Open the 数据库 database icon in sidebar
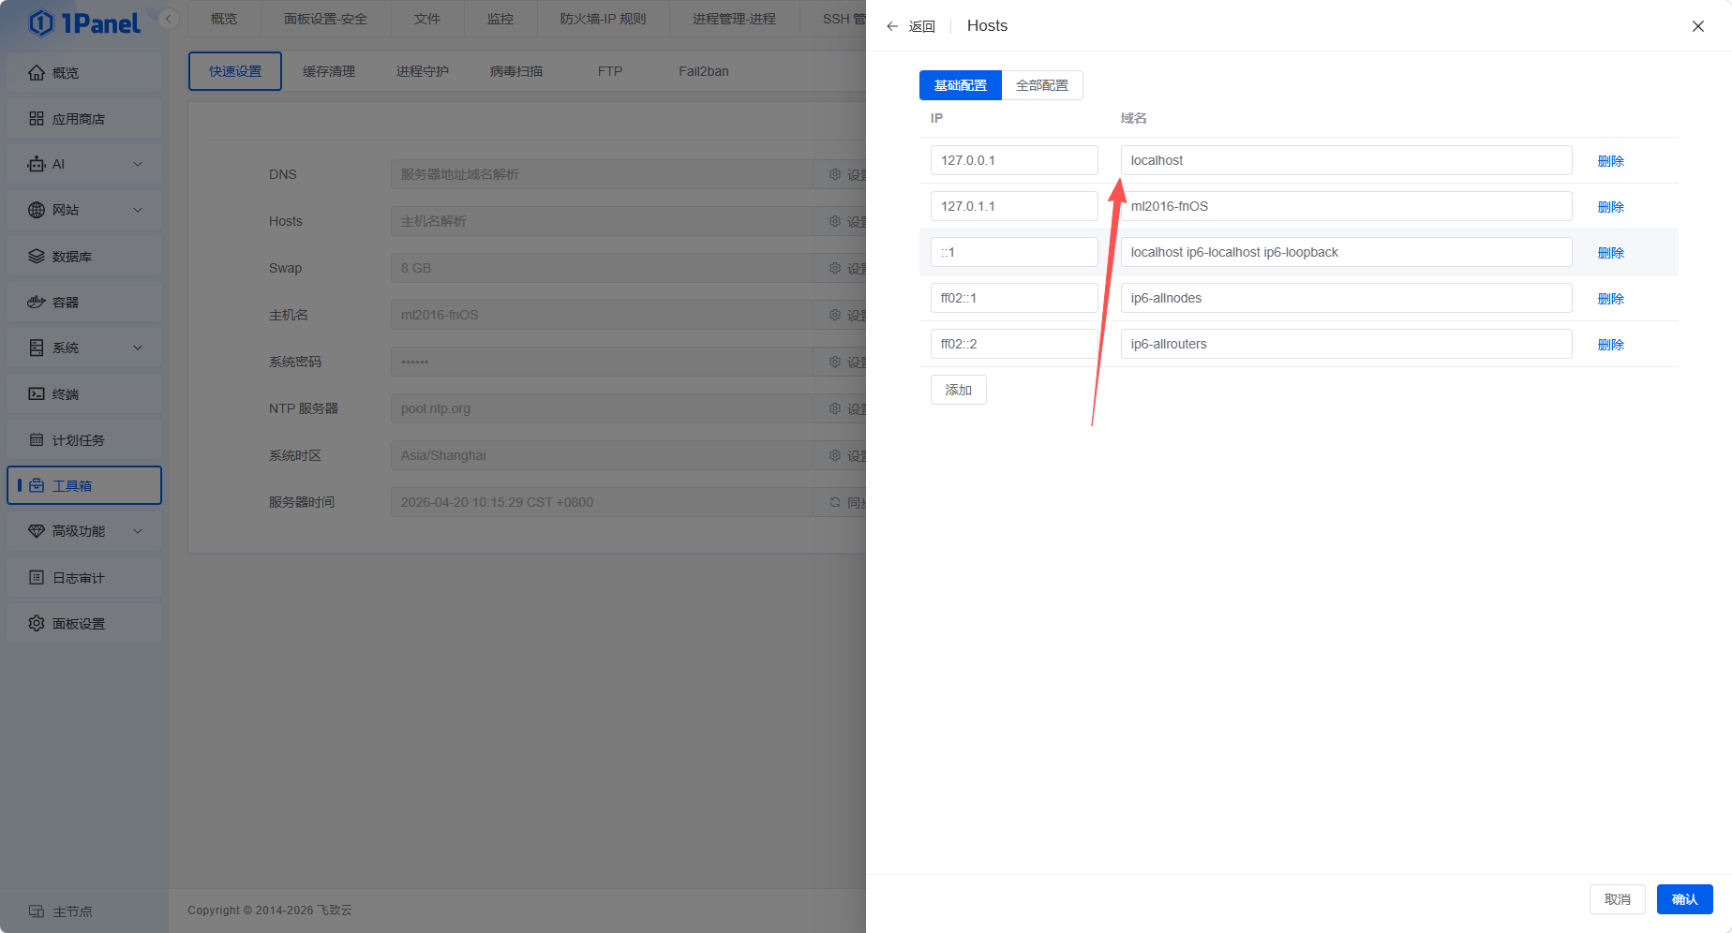The image size is (1732, 933). (x=37, y=256)
